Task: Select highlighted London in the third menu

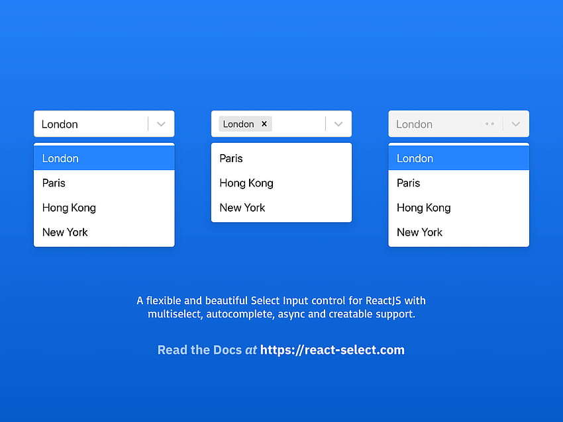Action: click(458, 158)
